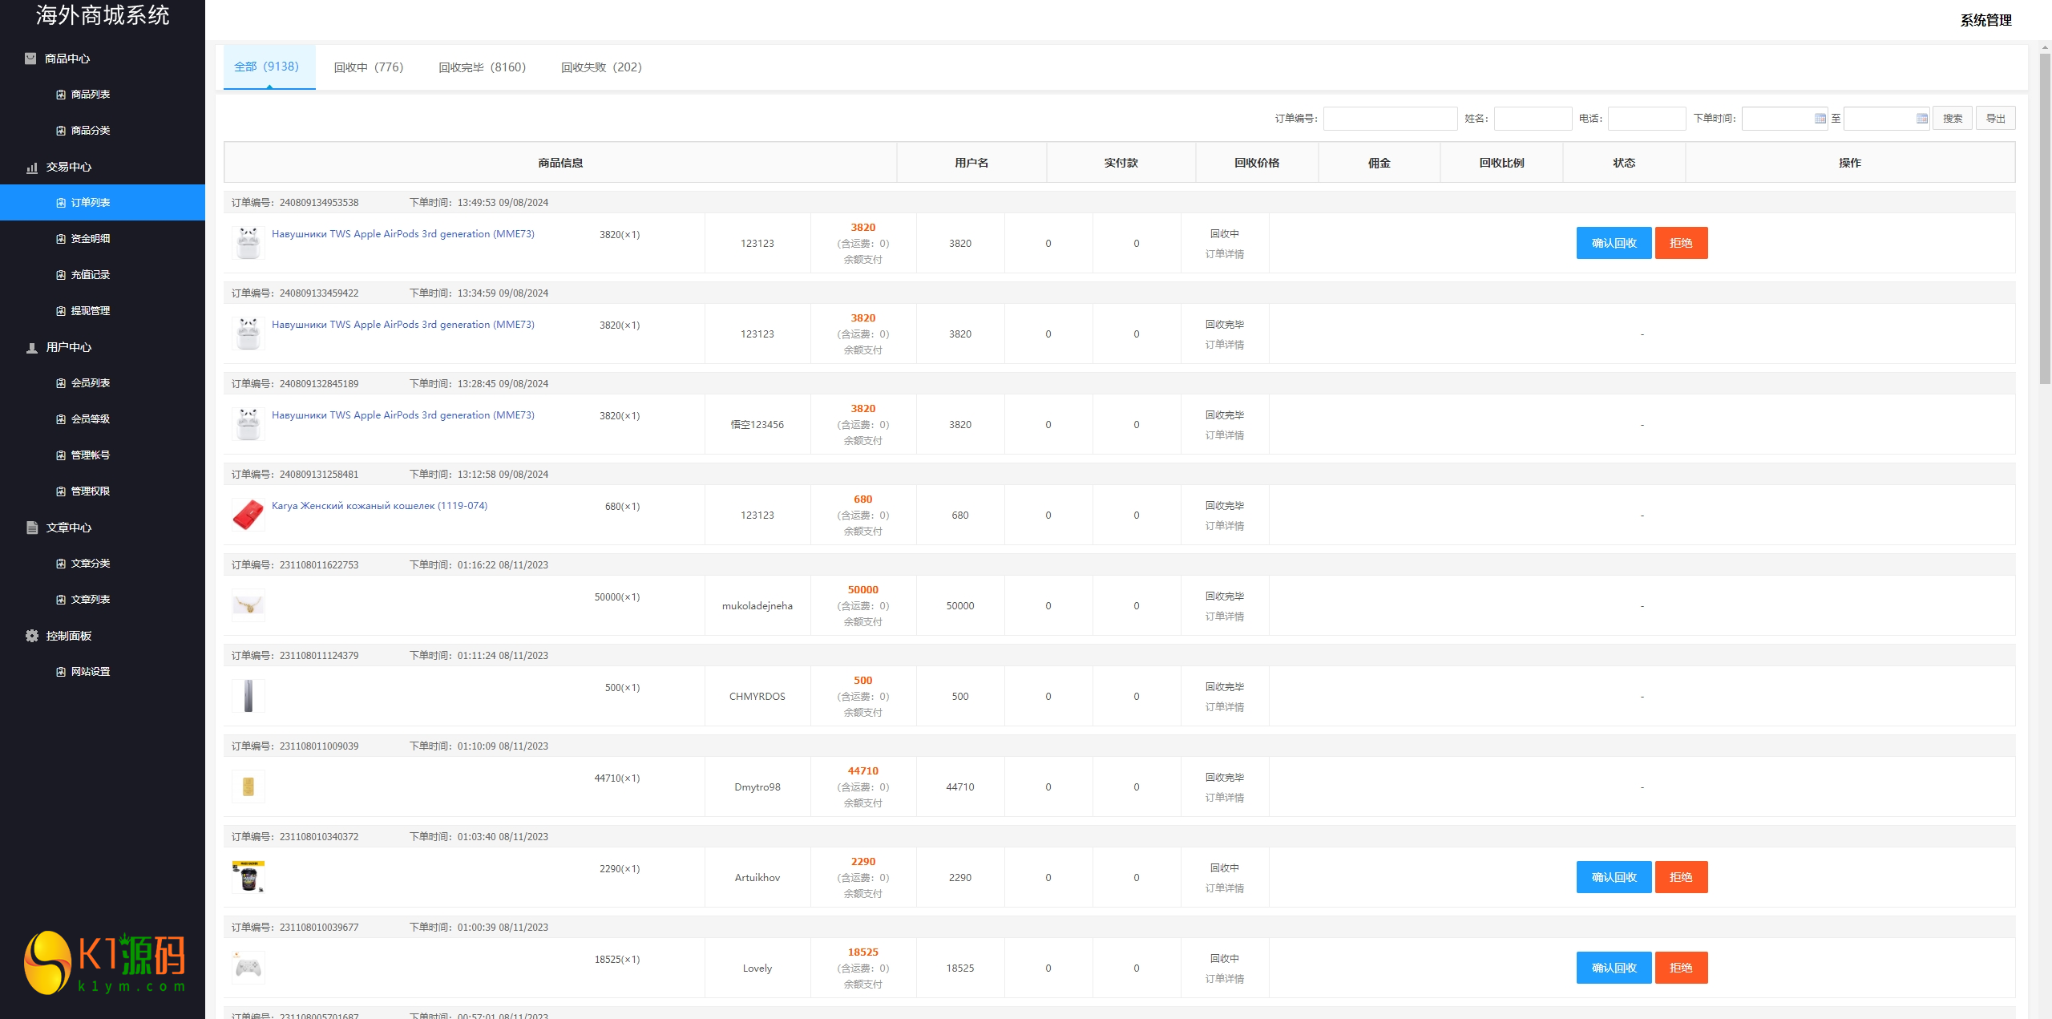The height and width of the screenshot is (1019, 2052).
Task: Click red wallet thumbnail for order 240809131258481
Action: click(x=248, y=515)
